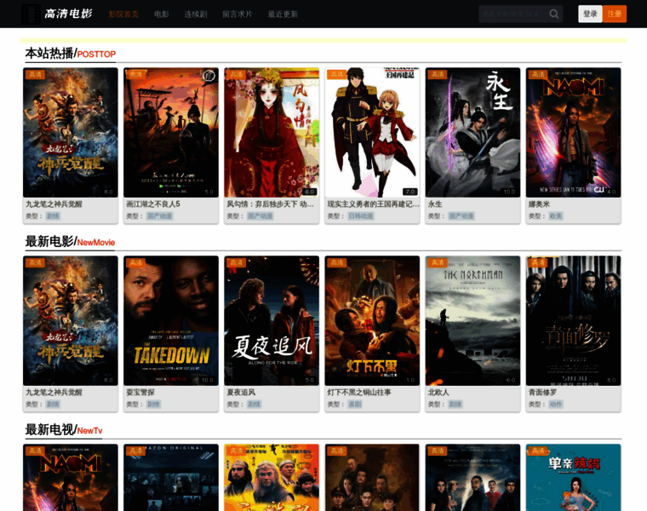The image size is (647, 511).
Task: Select The Northman movie poster
Action: click(x=472, y=320)
